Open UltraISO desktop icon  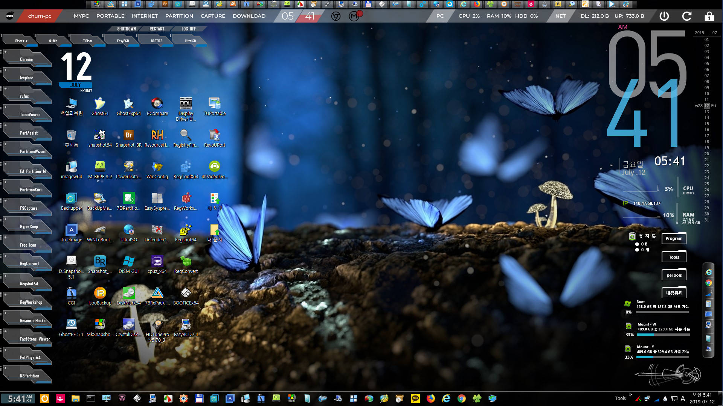click(128, 233)
